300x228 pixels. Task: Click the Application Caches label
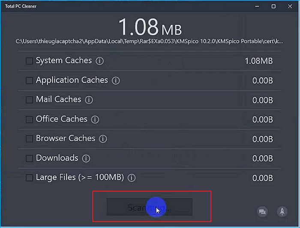tap(72, 80)
